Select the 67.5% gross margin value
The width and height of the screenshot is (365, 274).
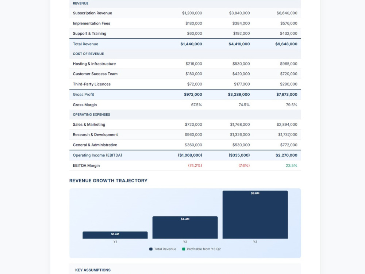[x=196, y=104]
